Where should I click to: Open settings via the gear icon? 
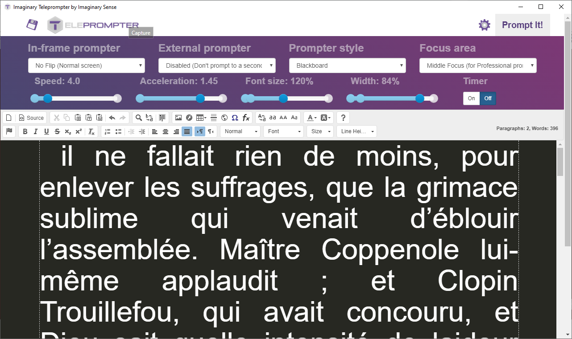484,25
